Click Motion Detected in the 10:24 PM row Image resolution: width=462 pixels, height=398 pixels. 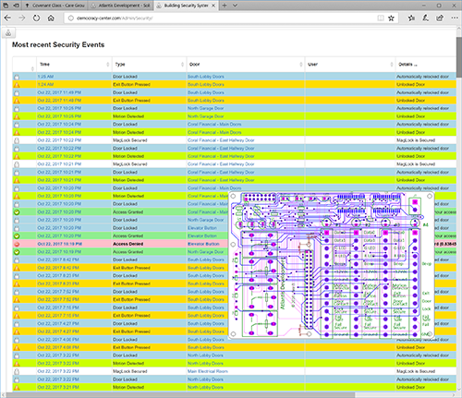[x=128, y=132]
